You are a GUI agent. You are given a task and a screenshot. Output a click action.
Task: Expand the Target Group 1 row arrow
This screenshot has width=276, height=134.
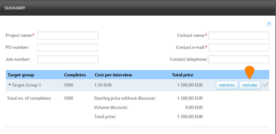[10, 85]
